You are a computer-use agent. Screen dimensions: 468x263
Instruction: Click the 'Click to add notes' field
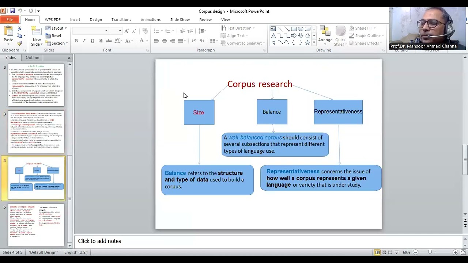pos(269,241)
